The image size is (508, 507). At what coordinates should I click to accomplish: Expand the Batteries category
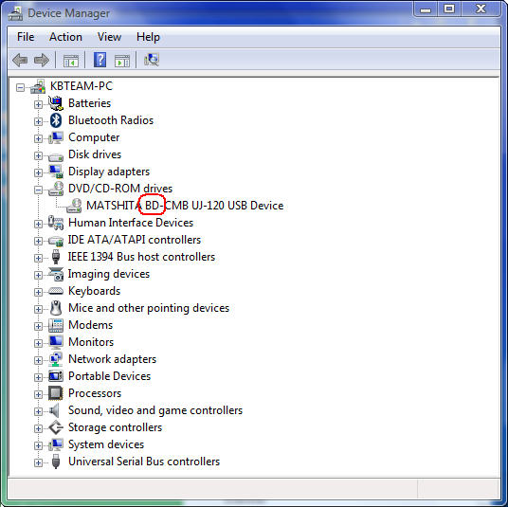pyautogui.click(x=38, y=104)
